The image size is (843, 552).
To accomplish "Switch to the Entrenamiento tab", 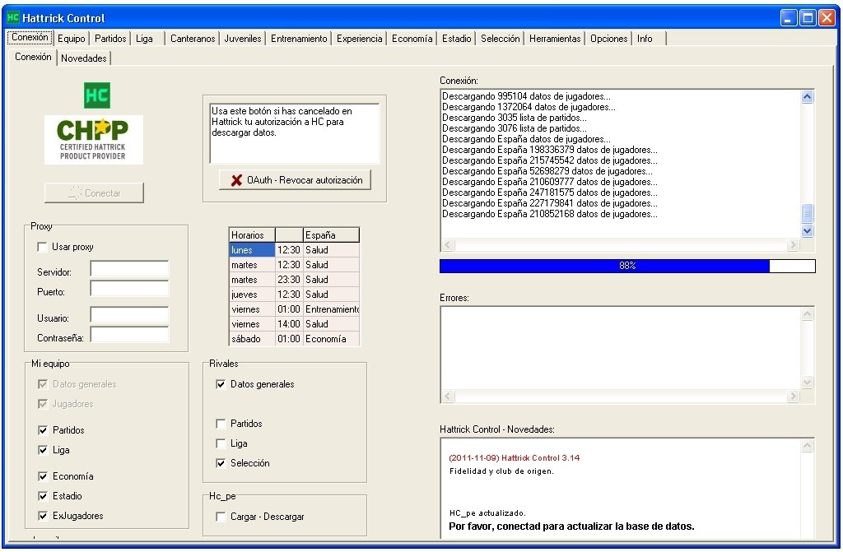I will [299, 39].
